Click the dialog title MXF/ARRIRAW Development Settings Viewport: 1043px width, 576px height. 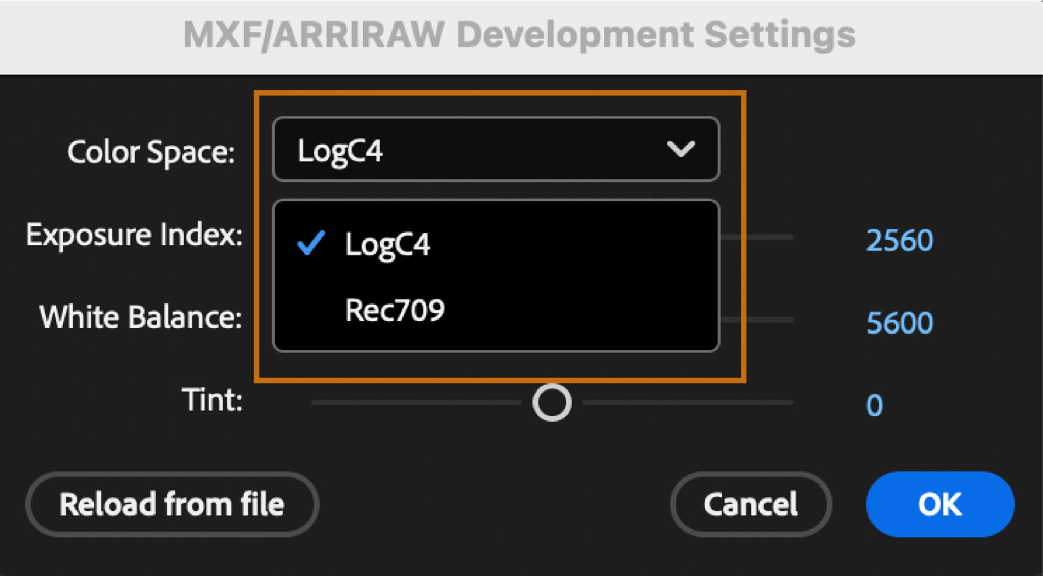(x=519, y=35)
